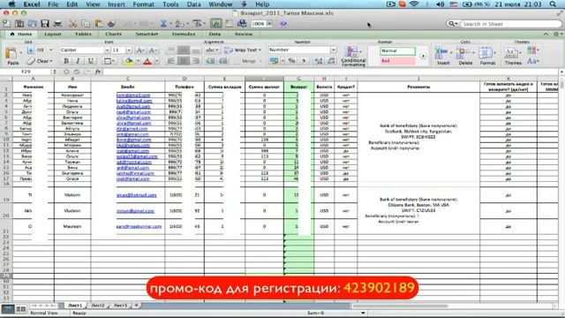
Task: Switch to sheet tab Лист2
Action: coord(98,306)
